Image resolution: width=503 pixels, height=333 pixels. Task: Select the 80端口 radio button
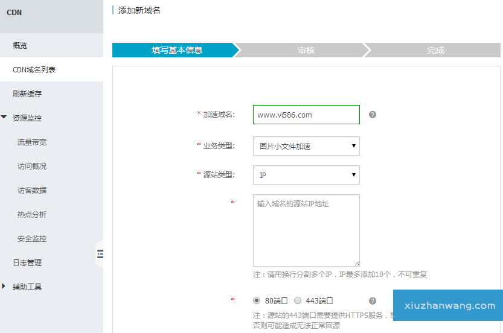tap(257, 300)
